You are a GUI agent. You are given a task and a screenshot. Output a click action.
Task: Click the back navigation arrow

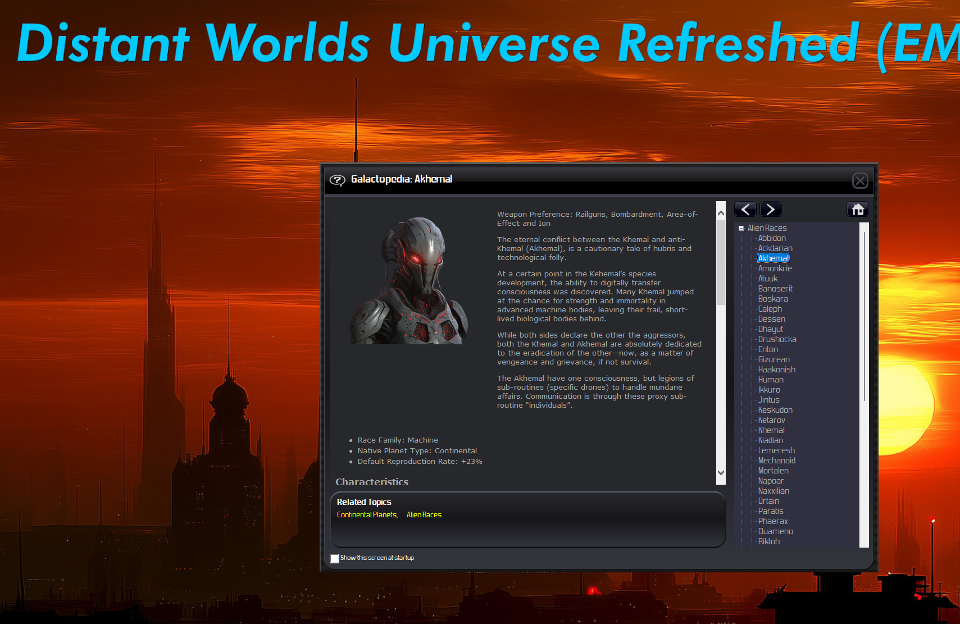click(x=745, y=208)
